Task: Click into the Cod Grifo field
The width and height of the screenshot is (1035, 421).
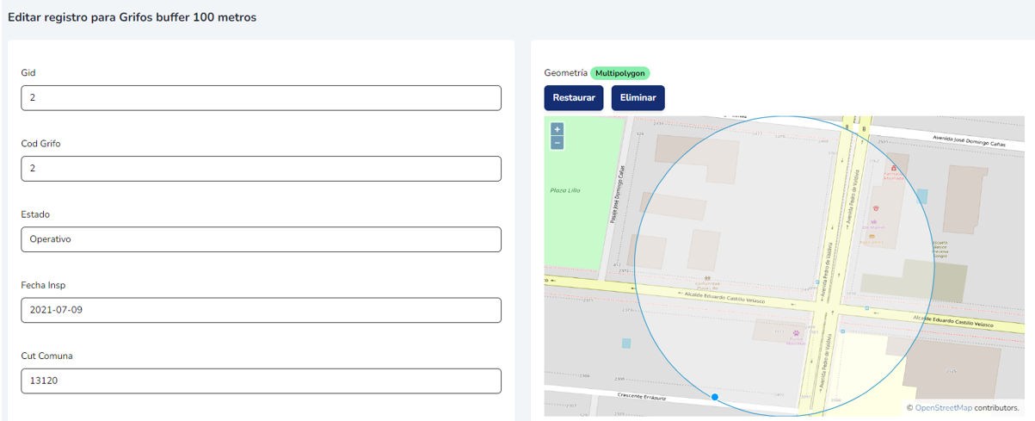Action: point(261,169)
